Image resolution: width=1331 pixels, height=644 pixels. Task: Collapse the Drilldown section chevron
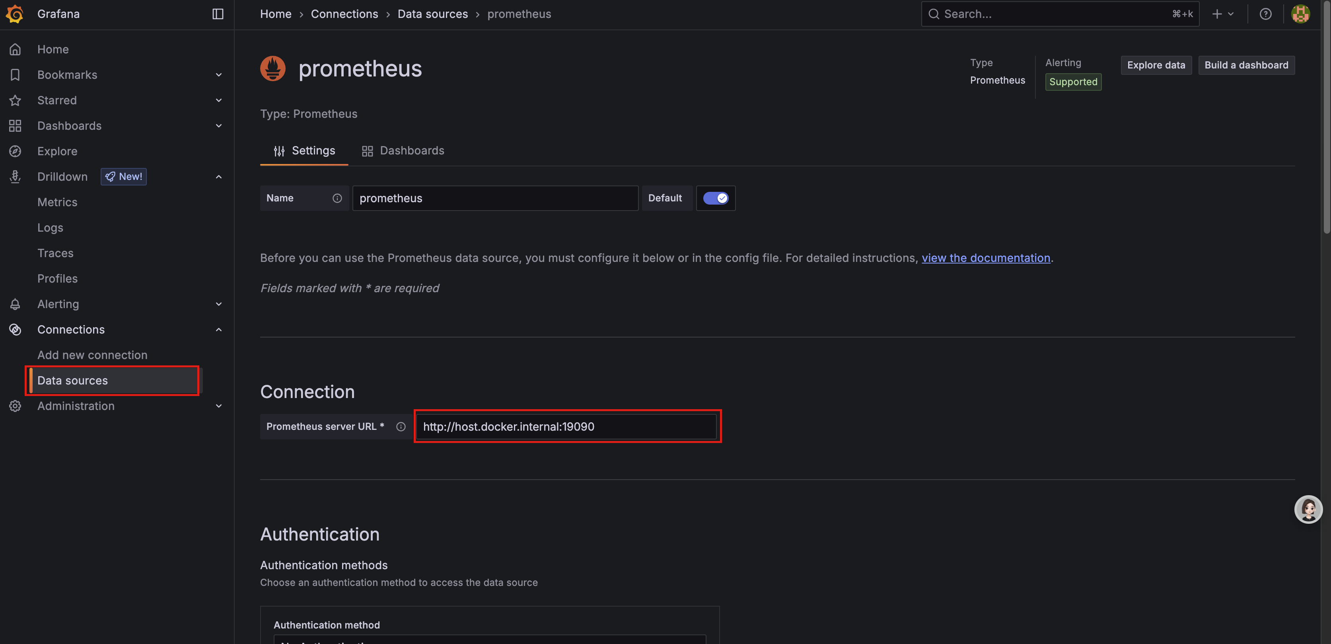218,177
